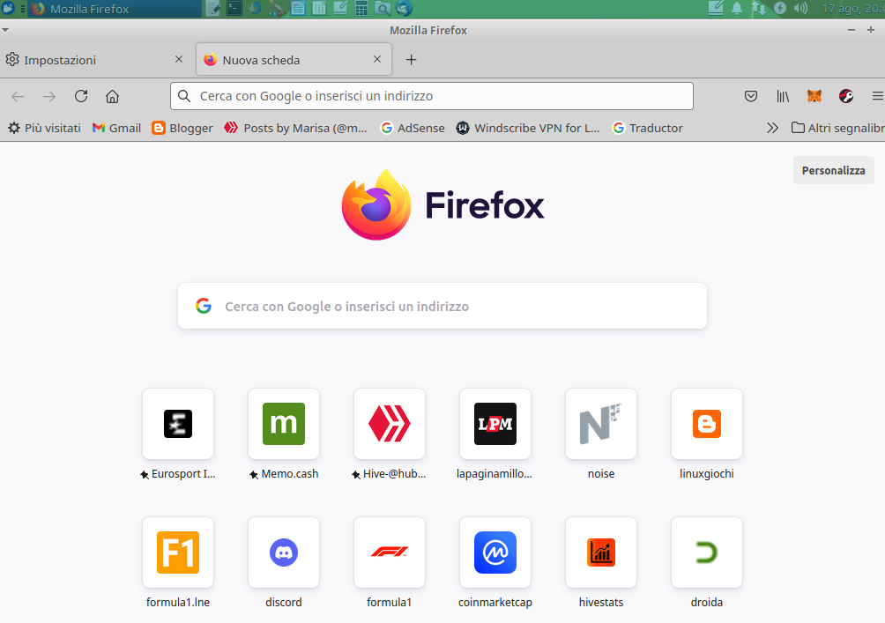Open the Altri segnalibri bookmarks folder
Viewport: 885px width, 623px height.
coord(837,128)
